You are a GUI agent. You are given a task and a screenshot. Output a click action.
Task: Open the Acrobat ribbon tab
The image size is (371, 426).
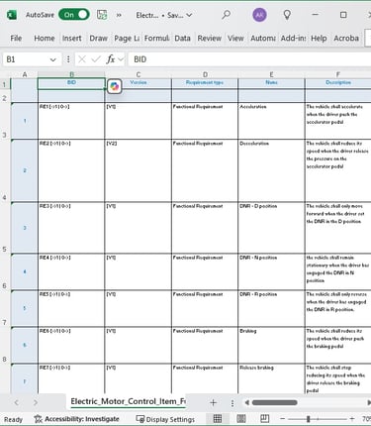[346, 39]
